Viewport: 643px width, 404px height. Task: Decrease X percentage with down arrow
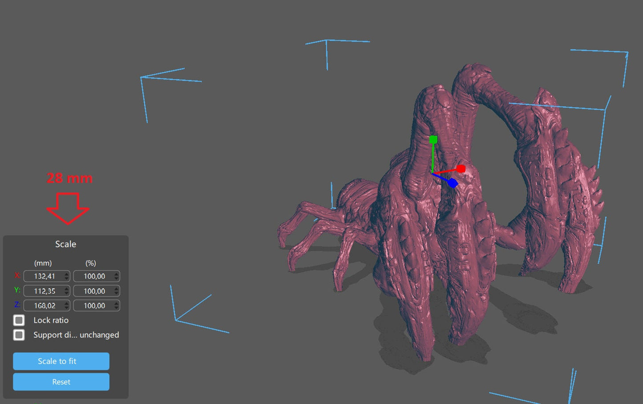pos(117,279)
